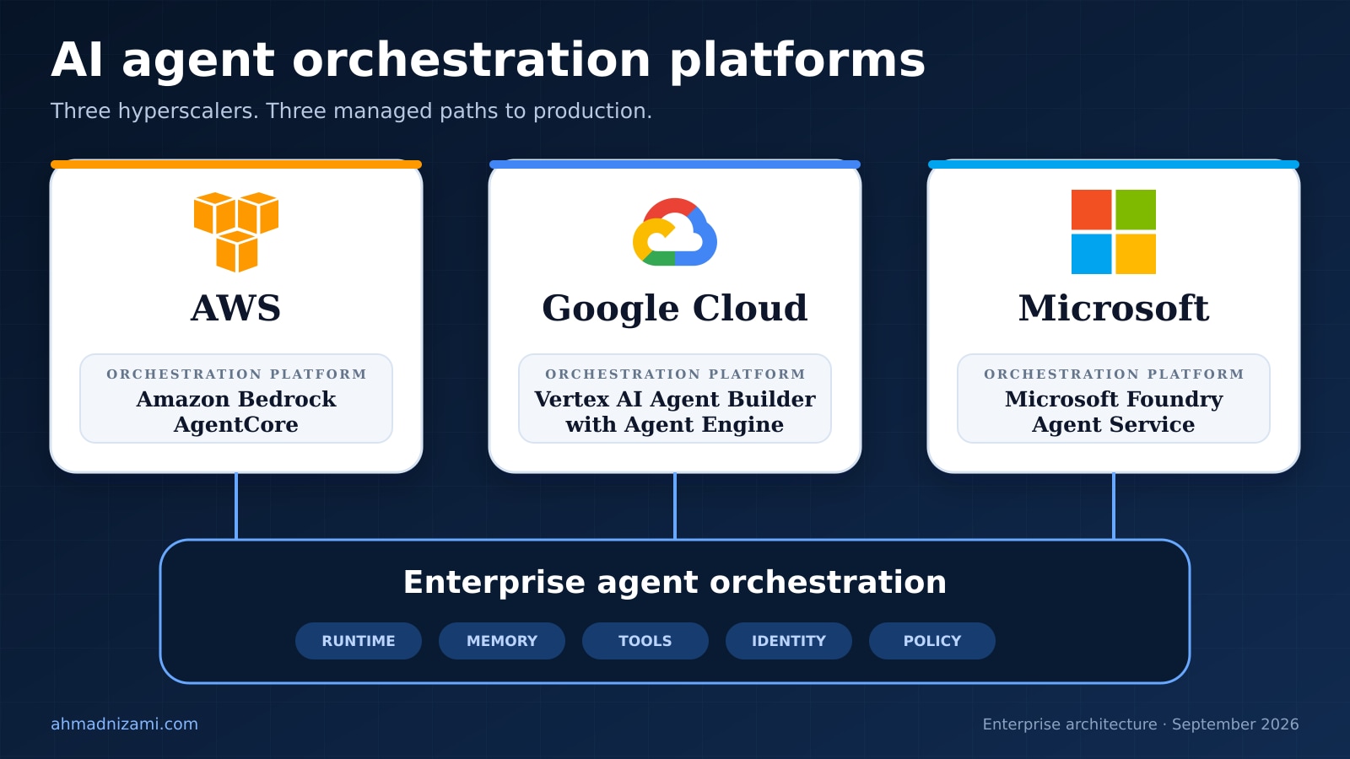Click the Microsoft Foundry Agent Service box

1114,398
